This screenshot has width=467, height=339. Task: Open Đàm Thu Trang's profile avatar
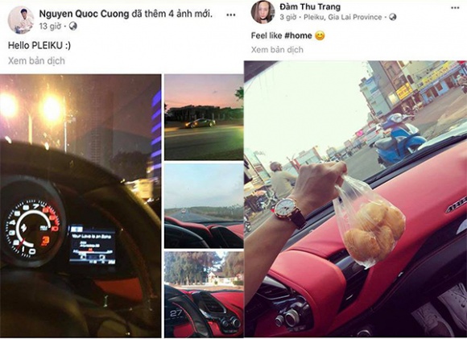click(262, 12)
